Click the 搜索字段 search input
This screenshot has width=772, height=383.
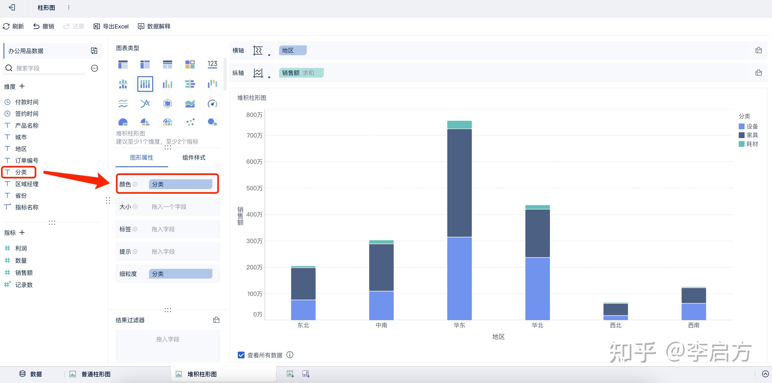45,68
